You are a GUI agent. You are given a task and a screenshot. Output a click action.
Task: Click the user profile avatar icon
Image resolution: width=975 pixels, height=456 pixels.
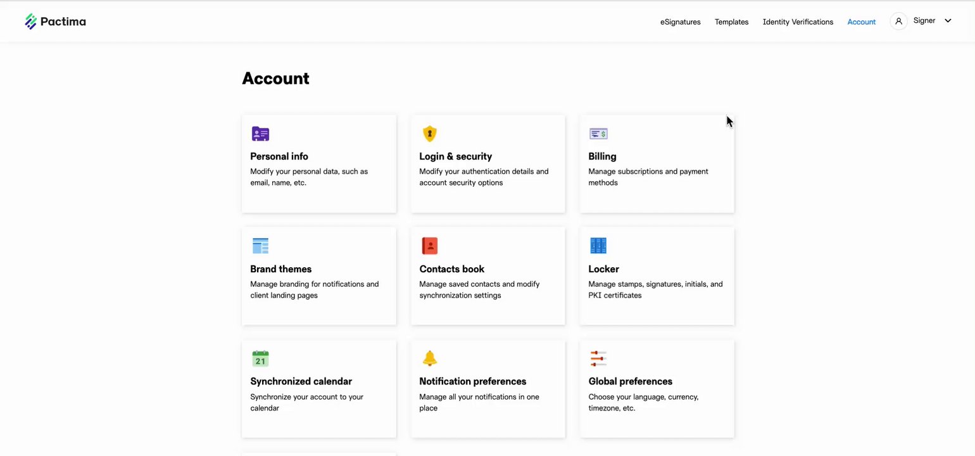pyautogui.click(x=898, y=21)
